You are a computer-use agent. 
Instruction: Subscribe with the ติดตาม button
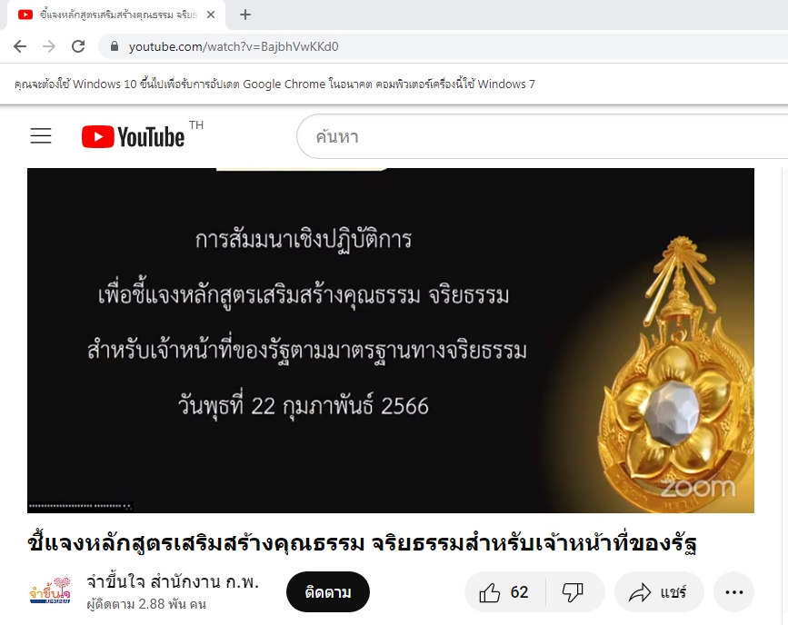(x=328, y=592)
